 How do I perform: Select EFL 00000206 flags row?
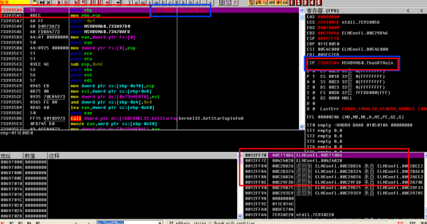355,117
